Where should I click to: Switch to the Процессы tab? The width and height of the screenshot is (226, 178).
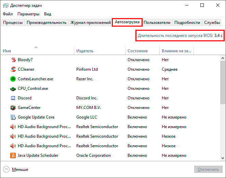coord(13,23)
